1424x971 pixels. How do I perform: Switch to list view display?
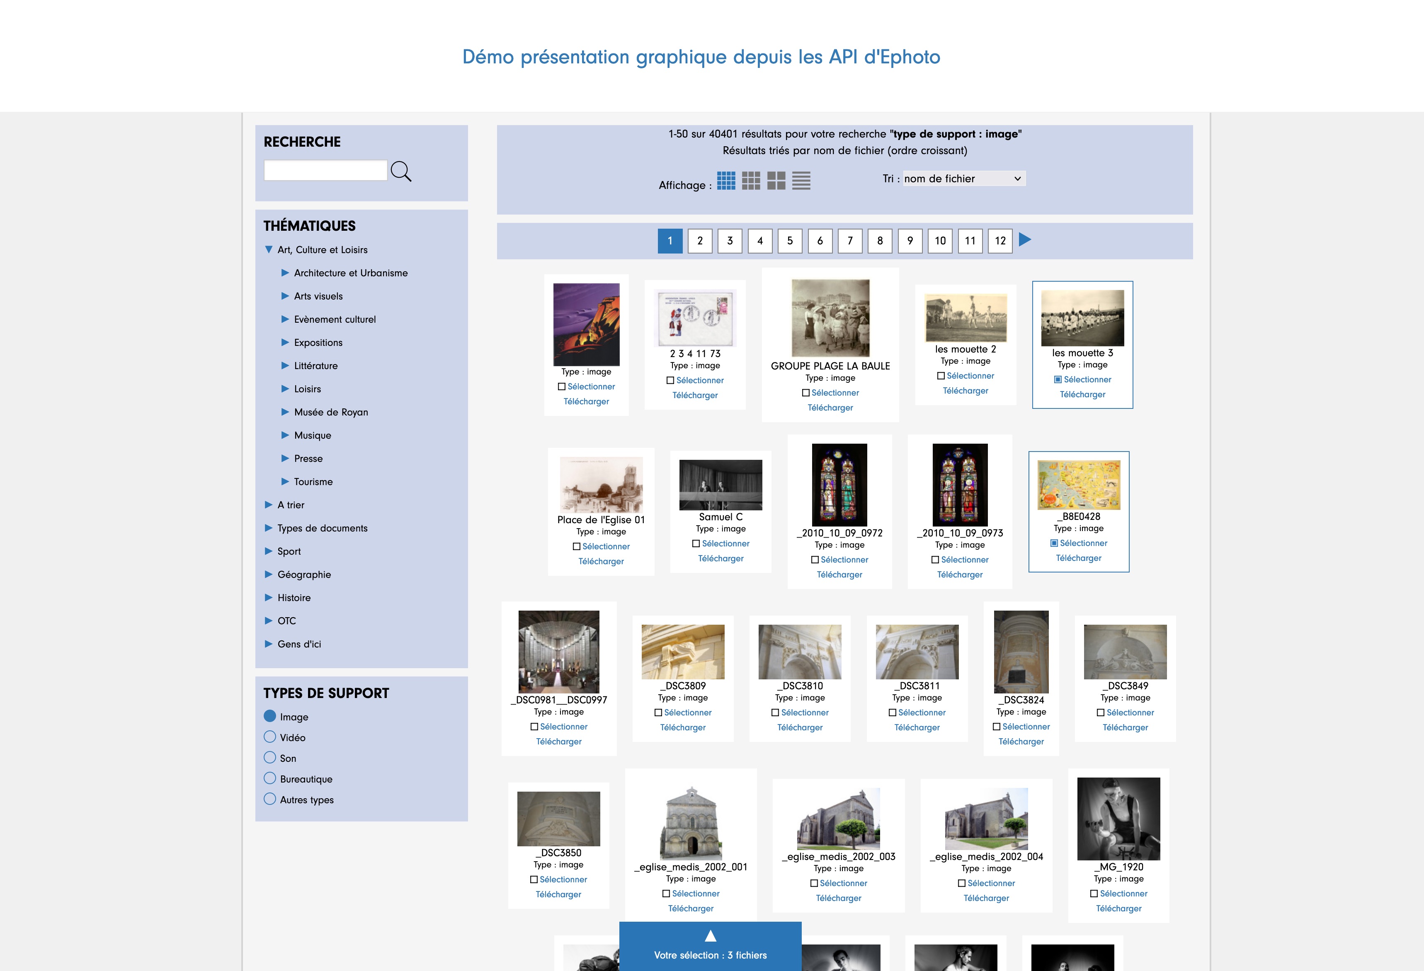(801, 181)
